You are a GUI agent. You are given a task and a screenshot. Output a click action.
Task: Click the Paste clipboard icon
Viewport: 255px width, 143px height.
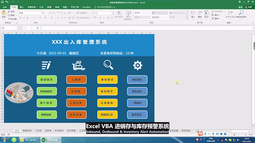tap(4, 13)
